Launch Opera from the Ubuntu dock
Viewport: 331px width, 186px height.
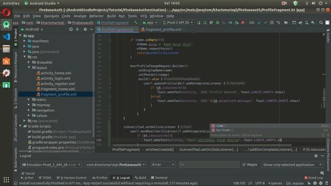(6, 12)
